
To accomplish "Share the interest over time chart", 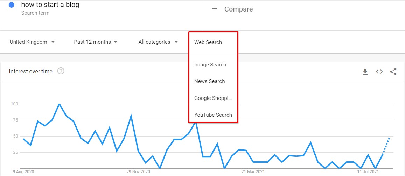I will click(x=393, y=72).
